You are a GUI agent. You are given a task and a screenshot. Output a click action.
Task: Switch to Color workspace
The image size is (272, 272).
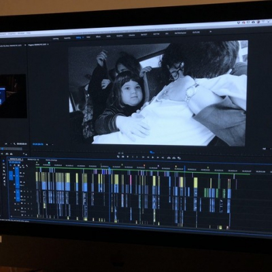[88, 37]
